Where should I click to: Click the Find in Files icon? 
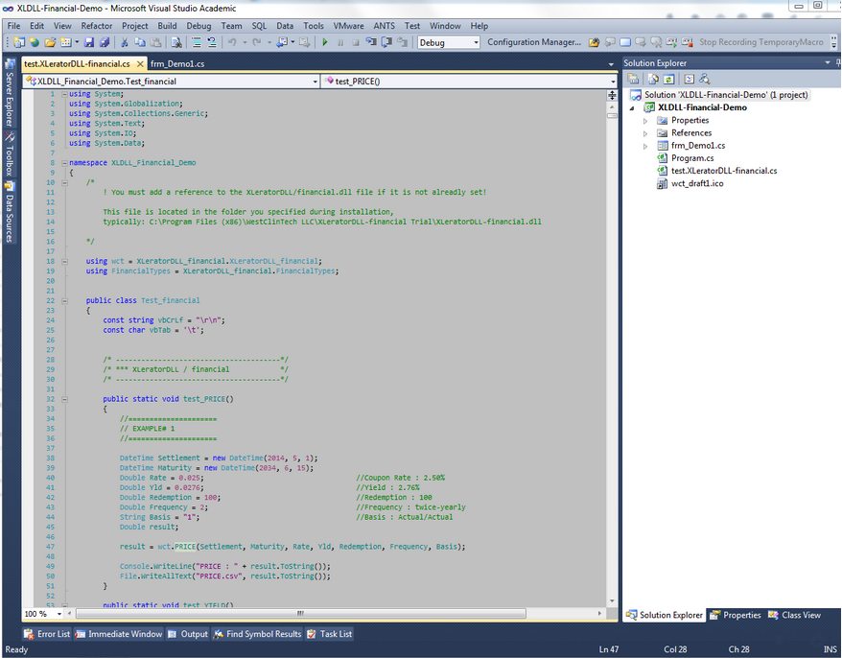pyautogui.click(x=176, y=42)
